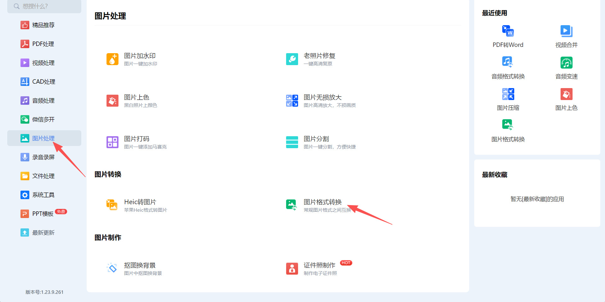Open recent 图片压缩 icon
Viewport: 605px width, 302px height.
coord(508,94)
